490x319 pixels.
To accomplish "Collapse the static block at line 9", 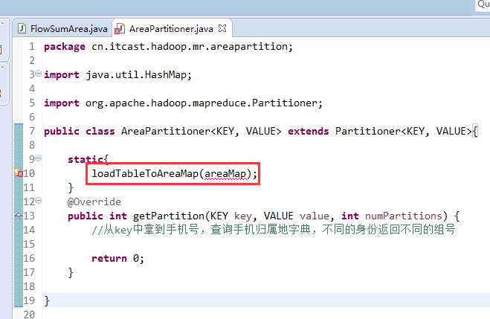I will coord(38,158).
